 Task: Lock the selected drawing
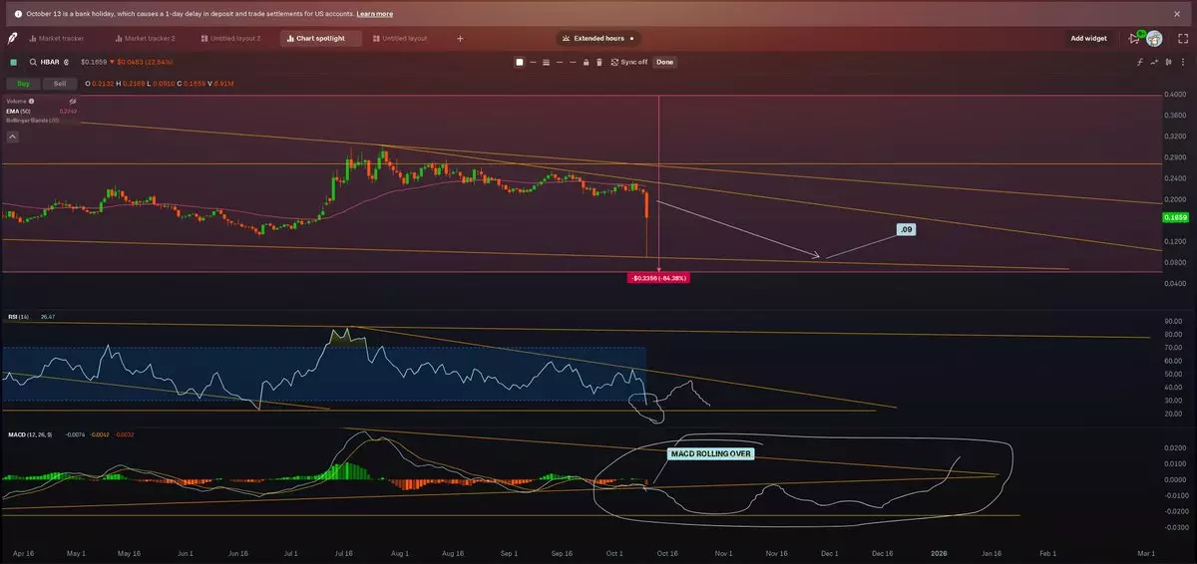[x=586, y=62]
